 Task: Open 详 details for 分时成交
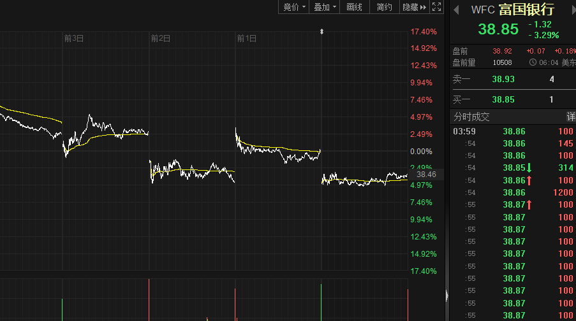pyautogui.click(x=570, y=117)
